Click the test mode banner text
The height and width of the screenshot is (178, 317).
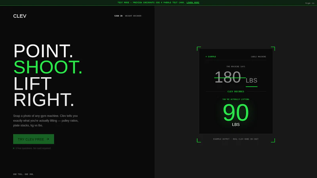point(151,3)
